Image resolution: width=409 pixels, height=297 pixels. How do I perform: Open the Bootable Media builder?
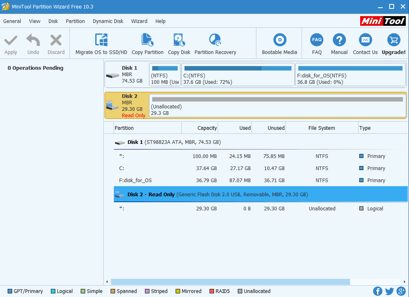279,40
